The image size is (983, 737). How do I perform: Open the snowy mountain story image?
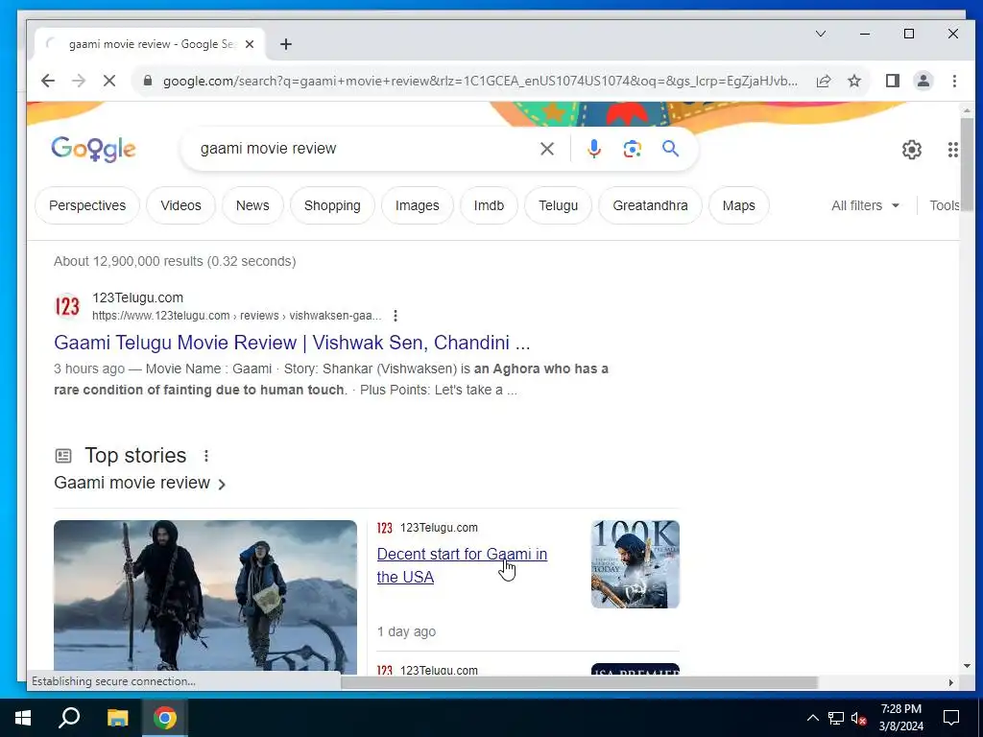pyautogui.click(x=205, y=596)
